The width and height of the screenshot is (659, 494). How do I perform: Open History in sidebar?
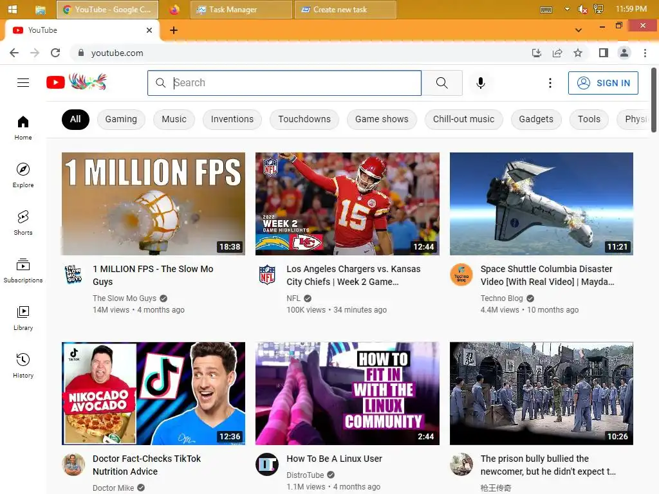pos(23,365)
